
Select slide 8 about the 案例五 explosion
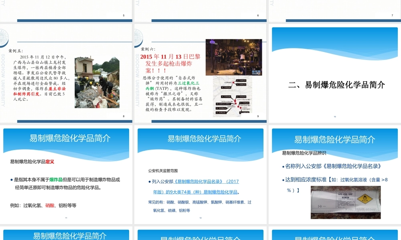66,74
